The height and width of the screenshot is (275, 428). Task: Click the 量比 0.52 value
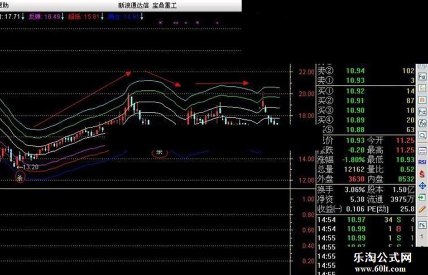(x=407, y=169)
